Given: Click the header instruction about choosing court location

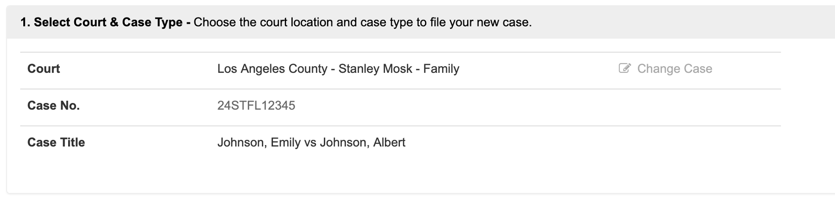Looking at the screenshot, I should coord(362,22).
